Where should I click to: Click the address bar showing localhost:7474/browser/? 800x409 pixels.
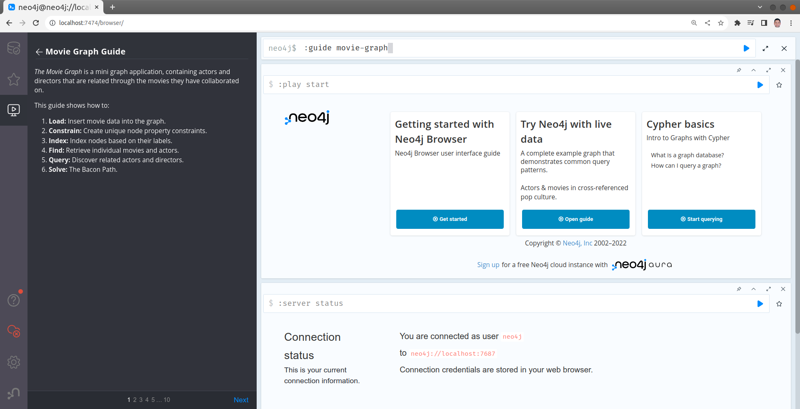tap(367, 23)
